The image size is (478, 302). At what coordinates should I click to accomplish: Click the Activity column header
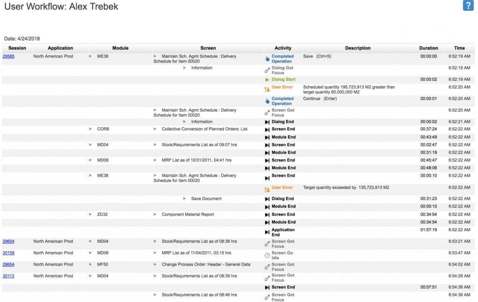tap(283, 48)
